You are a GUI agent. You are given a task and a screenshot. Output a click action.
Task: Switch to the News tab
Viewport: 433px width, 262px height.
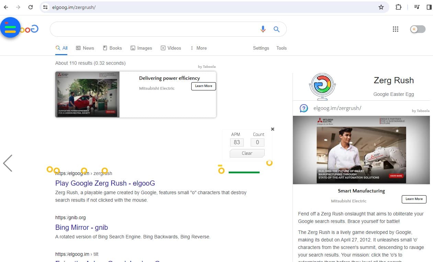coord(85,48)
